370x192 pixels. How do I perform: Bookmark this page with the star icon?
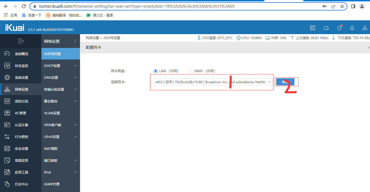[342, 6]
